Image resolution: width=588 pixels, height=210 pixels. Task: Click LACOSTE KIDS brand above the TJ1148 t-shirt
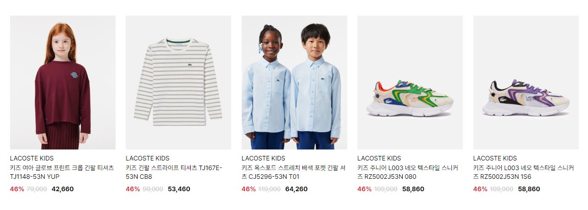point(32,158)
